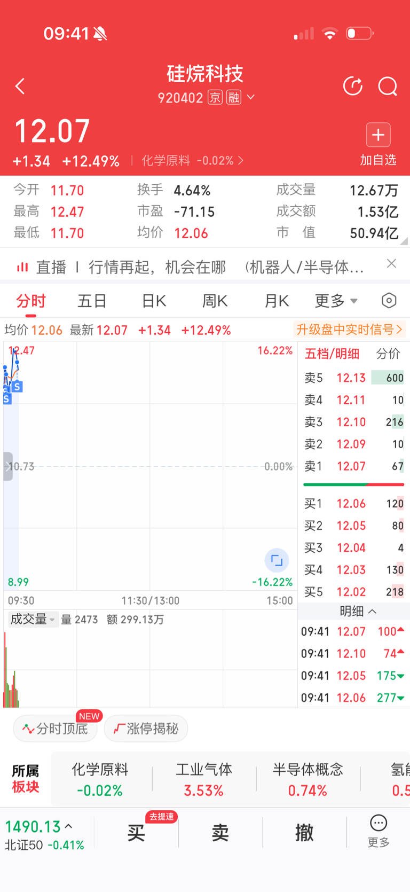The height and width of the screenshot is (892, 410).
Task: Expand the left side chart handle
Action: [x=7, y=466]
